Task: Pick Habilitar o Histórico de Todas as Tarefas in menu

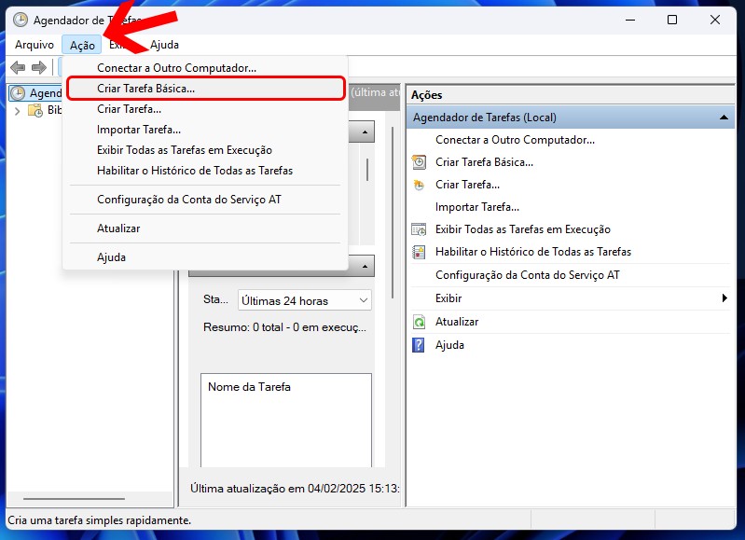Action: [205, 170]
